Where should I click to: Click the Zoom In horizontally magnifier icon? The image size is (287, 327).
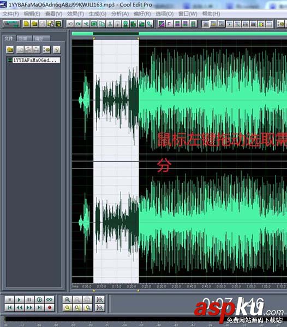[67, 300]
